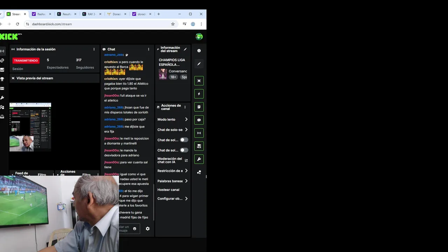Open the Chat panel three-dot menu

(148, 49)
